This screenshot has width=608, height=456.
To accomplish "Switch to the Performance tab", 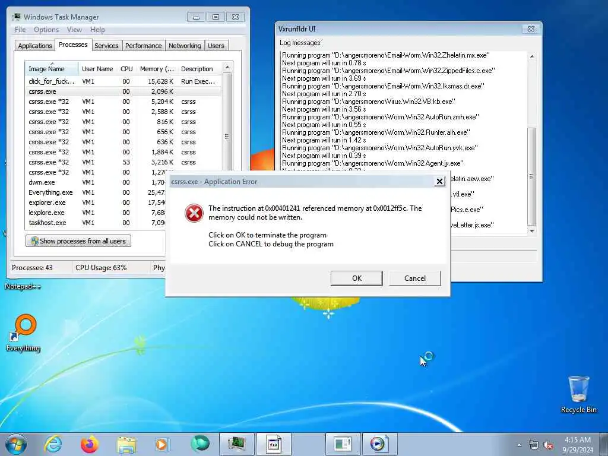I will pyautogui.click(x=144, y=46).
